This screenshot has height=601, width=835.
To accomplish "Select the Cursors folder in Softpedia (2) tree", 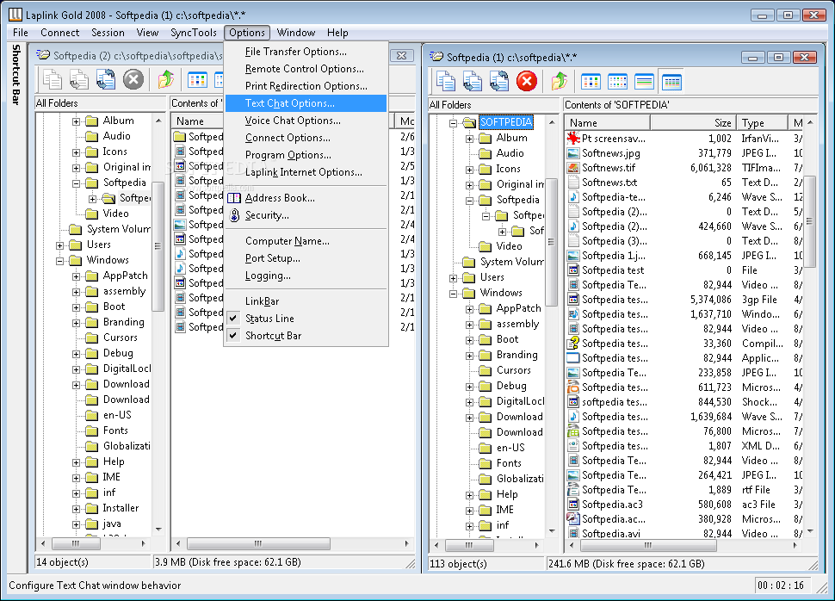I will pos(120,338).
